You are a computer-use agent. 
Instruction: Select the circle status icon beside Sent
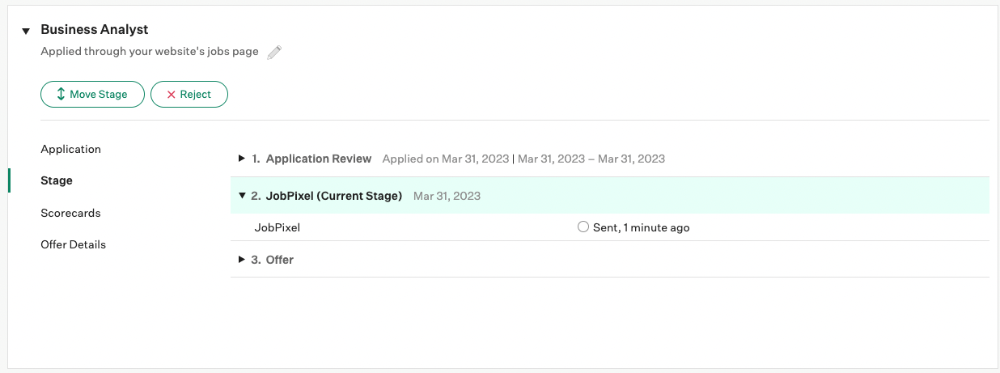(583, 227)
